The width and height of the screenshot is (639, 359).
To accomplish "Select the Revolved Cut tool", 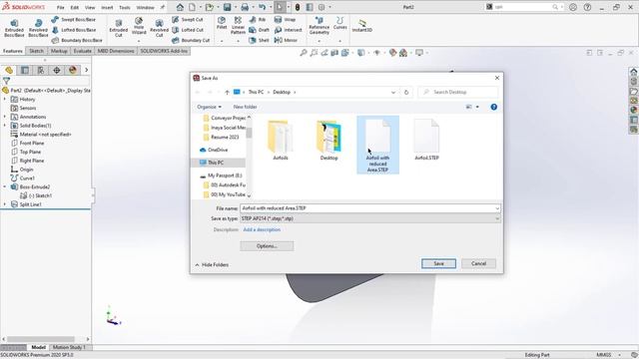I will pos(159,28).
